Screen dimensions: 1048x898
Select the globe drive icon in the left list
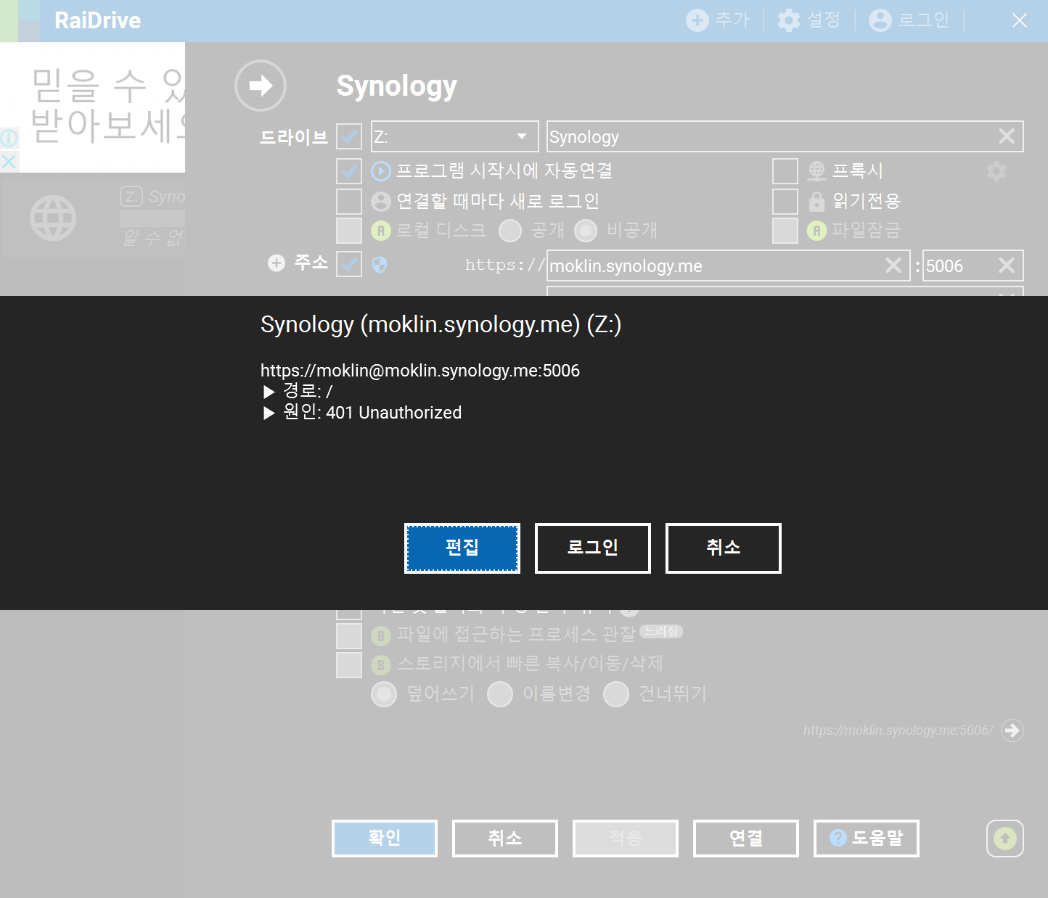(x=53, y=218)
